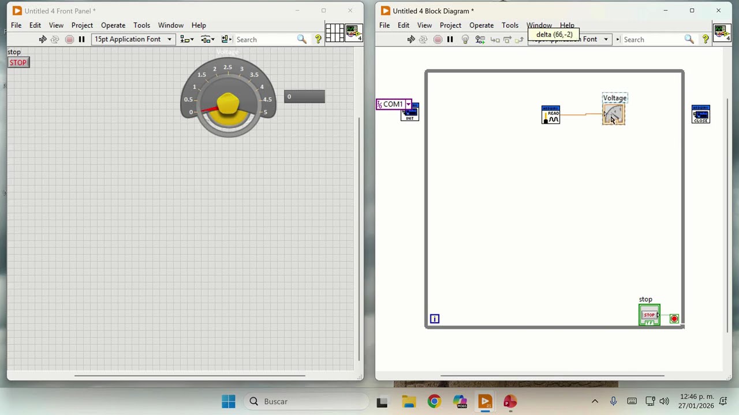Show Context Help on Block Diagram
This screenshot has width=739, height=415.
705,39
